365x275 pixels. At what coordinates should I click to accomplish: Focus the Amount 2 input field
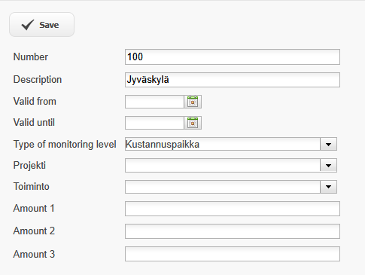(233, 231)
